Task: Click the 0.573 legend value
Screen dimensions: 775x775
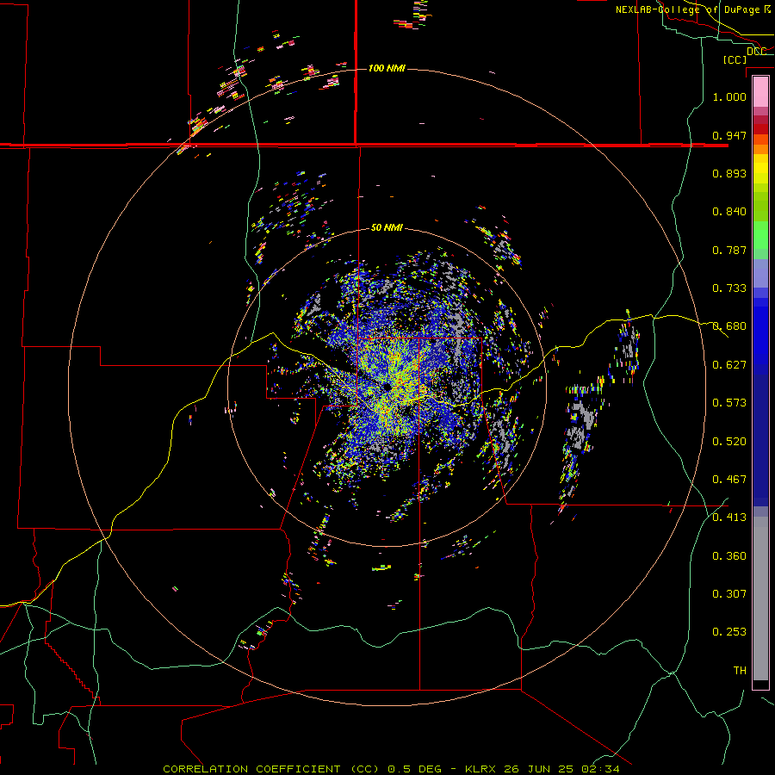Action: coord(729,402)
